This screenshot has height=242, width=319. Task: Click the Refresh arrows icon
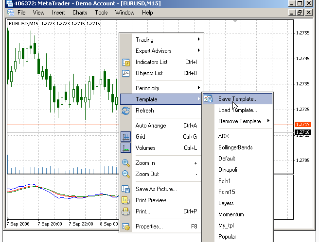click(x=126, y=111)
